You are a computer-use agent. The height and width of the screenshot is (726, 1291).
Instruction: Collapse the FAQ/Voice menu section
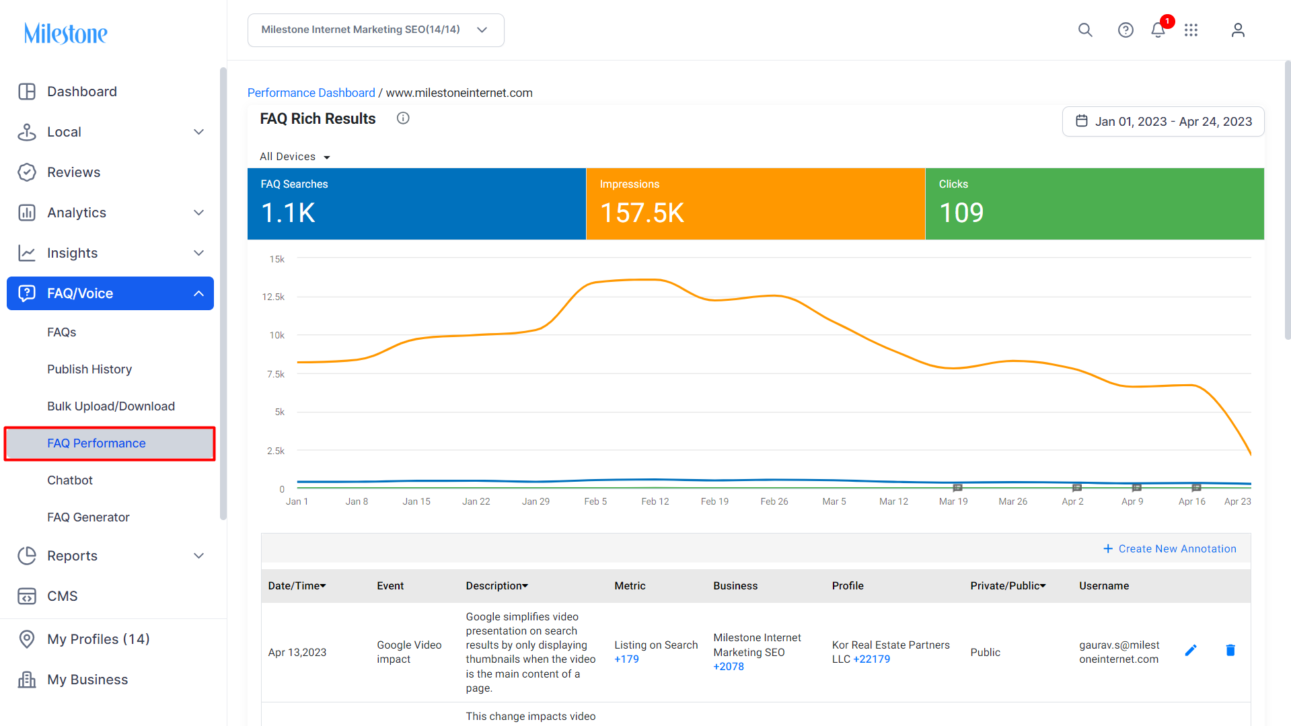pos(198,293)
